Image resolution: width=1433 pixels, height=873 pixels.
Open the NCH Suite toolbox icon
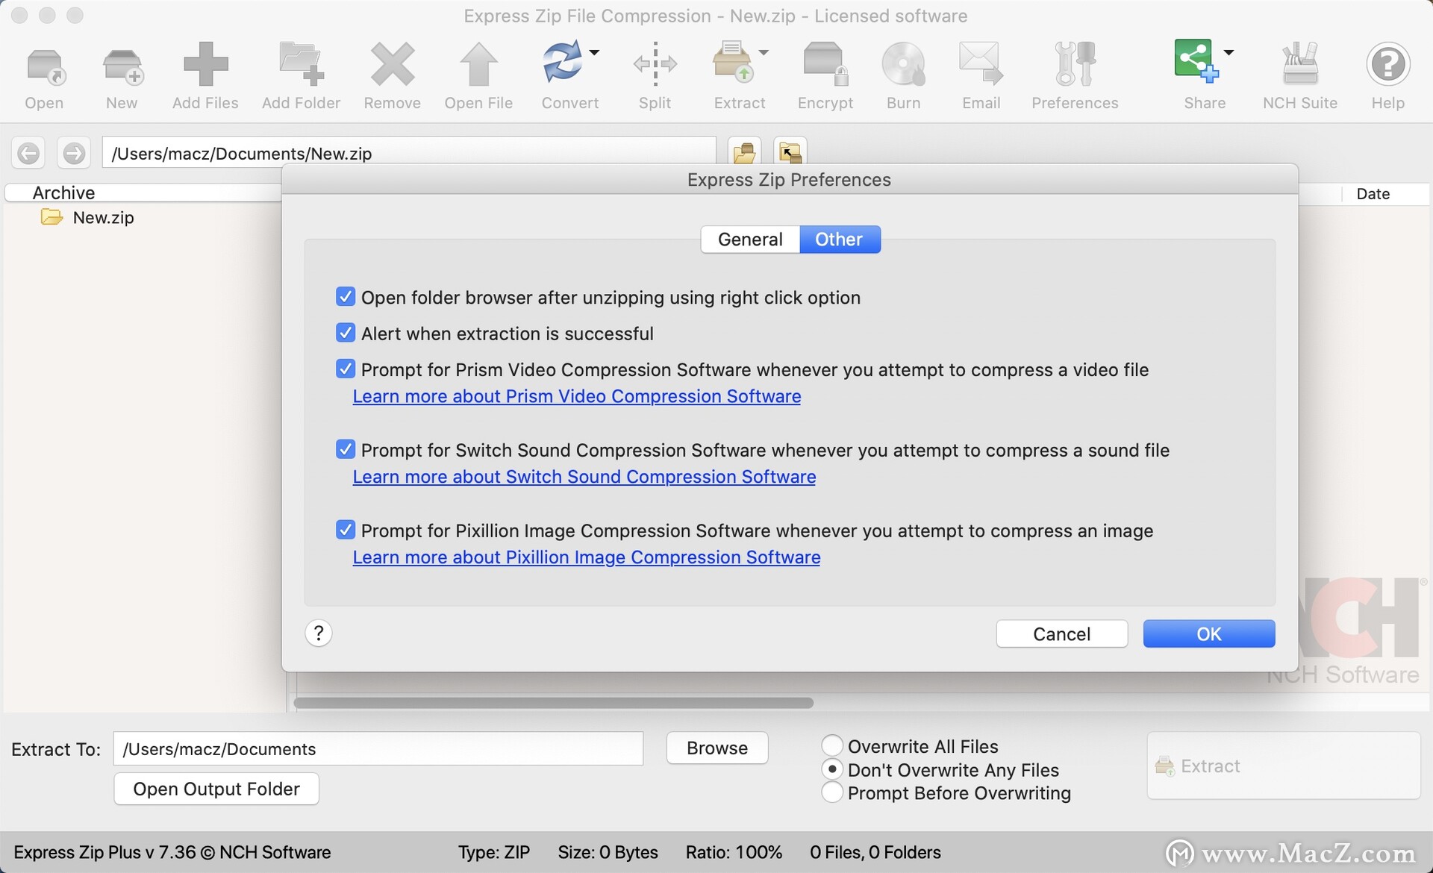[x=1300, y=64]
